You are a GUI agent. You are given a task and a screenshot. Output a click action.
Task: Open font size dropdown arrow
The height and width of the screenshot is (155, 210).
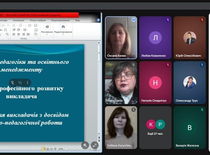coord(8,26)
